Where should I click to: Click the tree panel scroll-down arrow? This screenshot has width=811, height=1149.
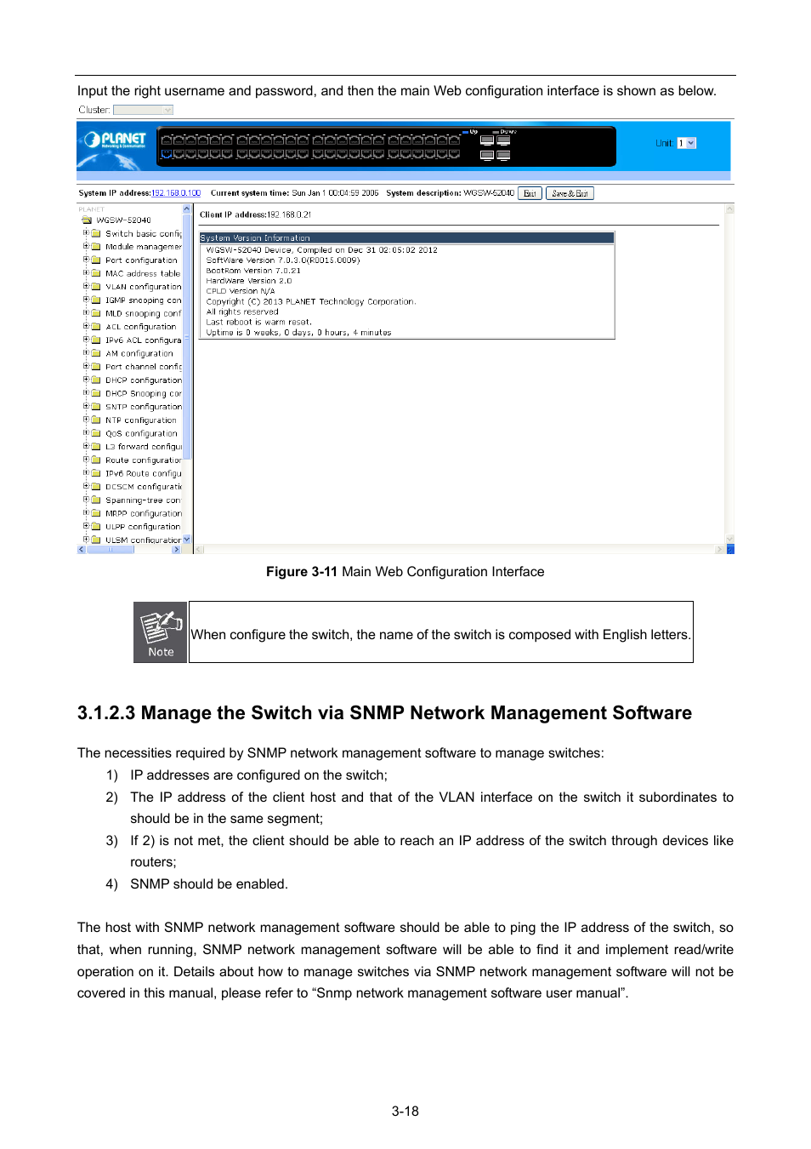(187, 540)
